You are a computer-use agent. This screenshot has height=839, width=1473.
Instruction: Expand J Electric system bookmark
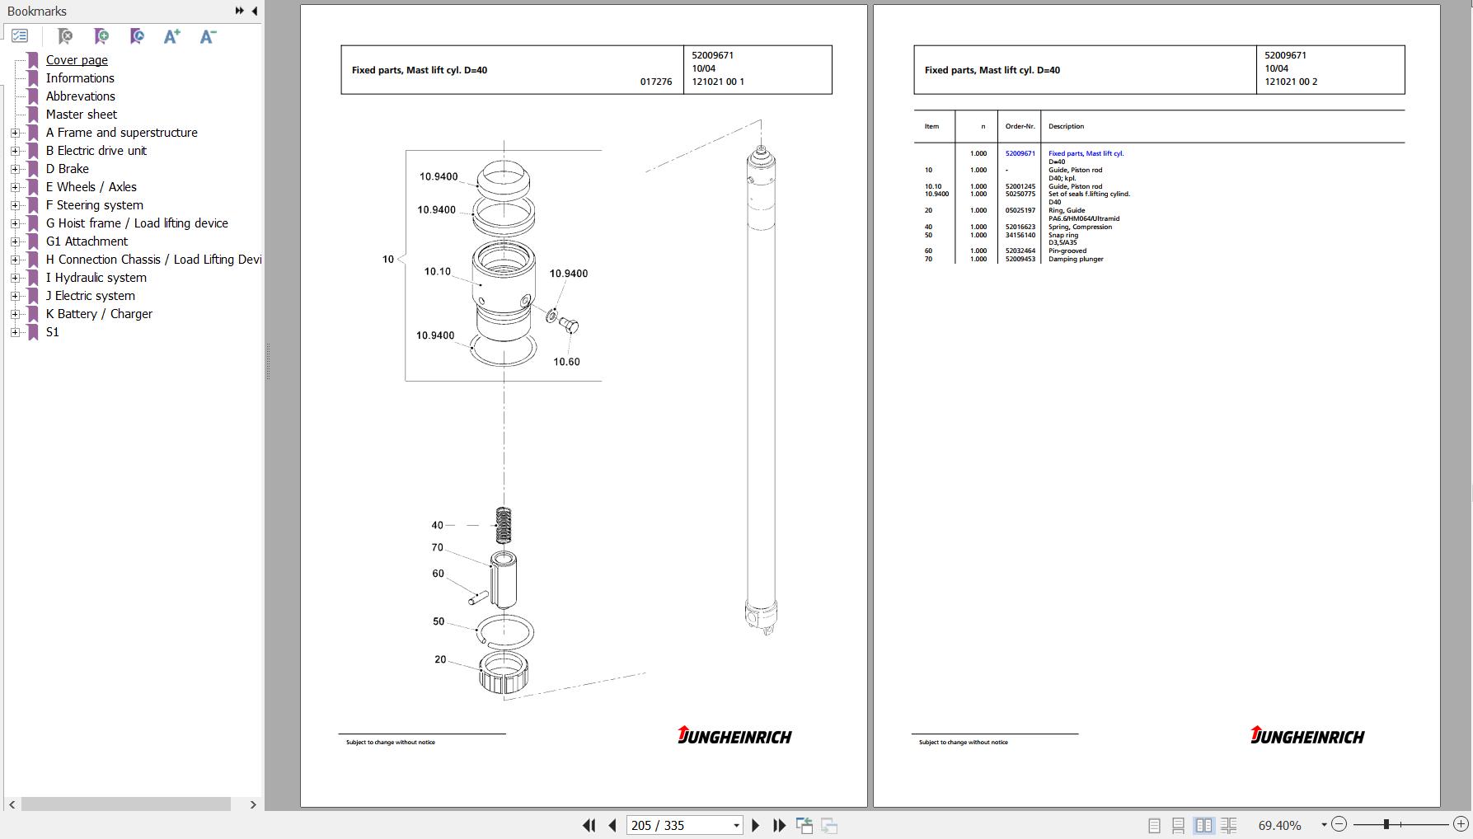pos(15,296)
